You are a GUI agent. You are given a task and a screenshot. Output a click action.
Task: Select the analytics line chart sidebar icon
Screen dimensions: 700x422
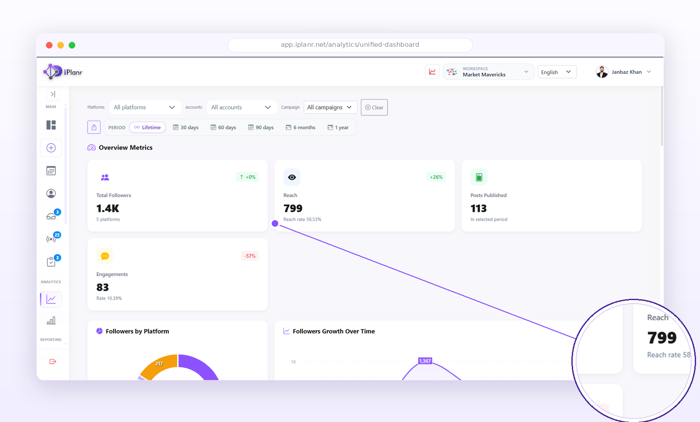51,299
